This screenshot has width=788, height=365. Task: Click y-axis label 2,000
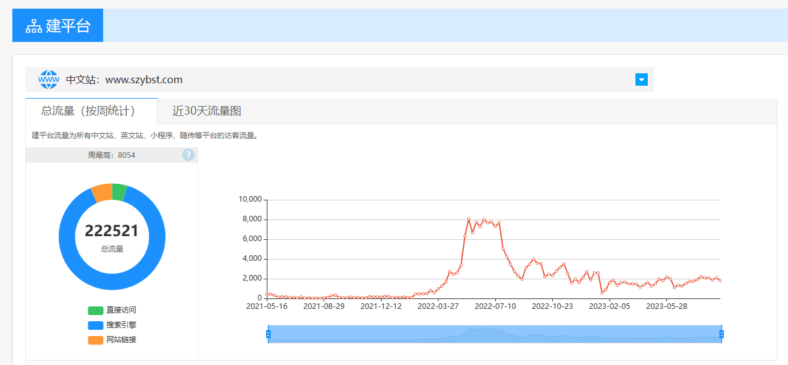point(252,278)
